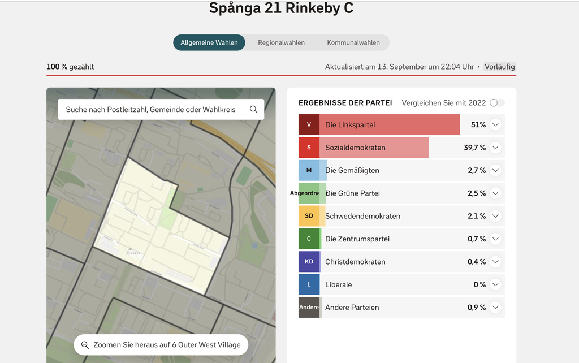
Task: Switch to the Regionalwahlen tab
Action: (282, 42)
